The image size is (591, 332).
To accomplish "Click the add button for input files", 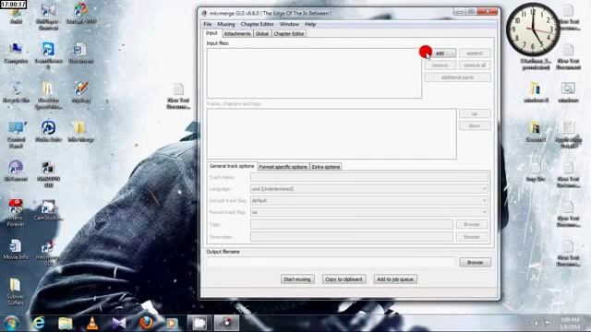I will pyautogui.click(x=440, y=53).
